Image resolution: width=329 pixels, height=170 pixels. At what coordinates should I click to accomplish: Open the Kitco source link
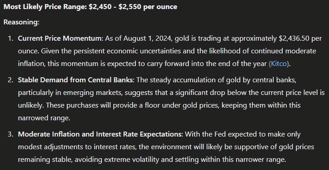point(279,64)
